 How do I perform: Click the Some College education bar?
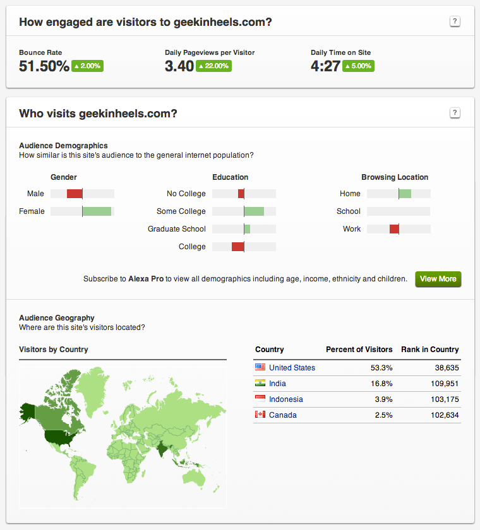click(x=244, y=211)
